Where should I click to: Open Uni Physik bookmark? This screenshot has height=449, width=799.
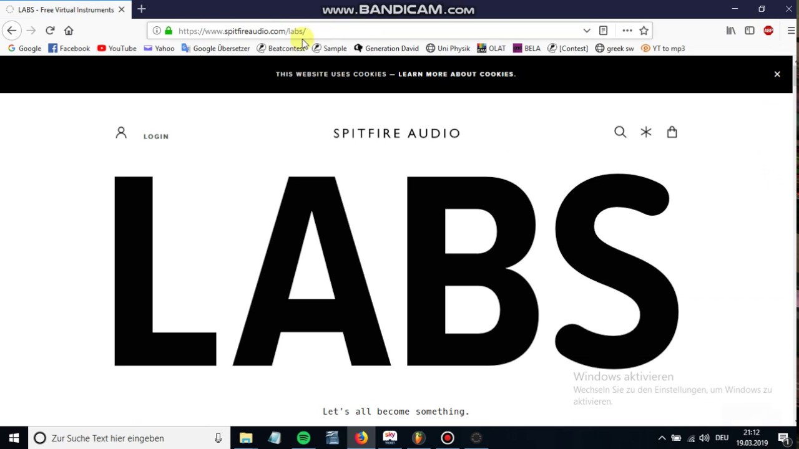tap(448, 48)
